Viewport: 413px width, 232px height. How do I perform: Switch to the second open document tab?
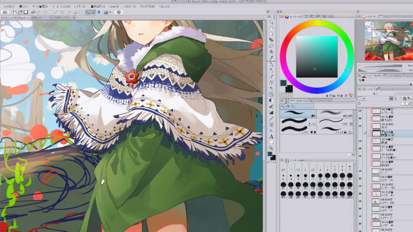click(41, 17)
